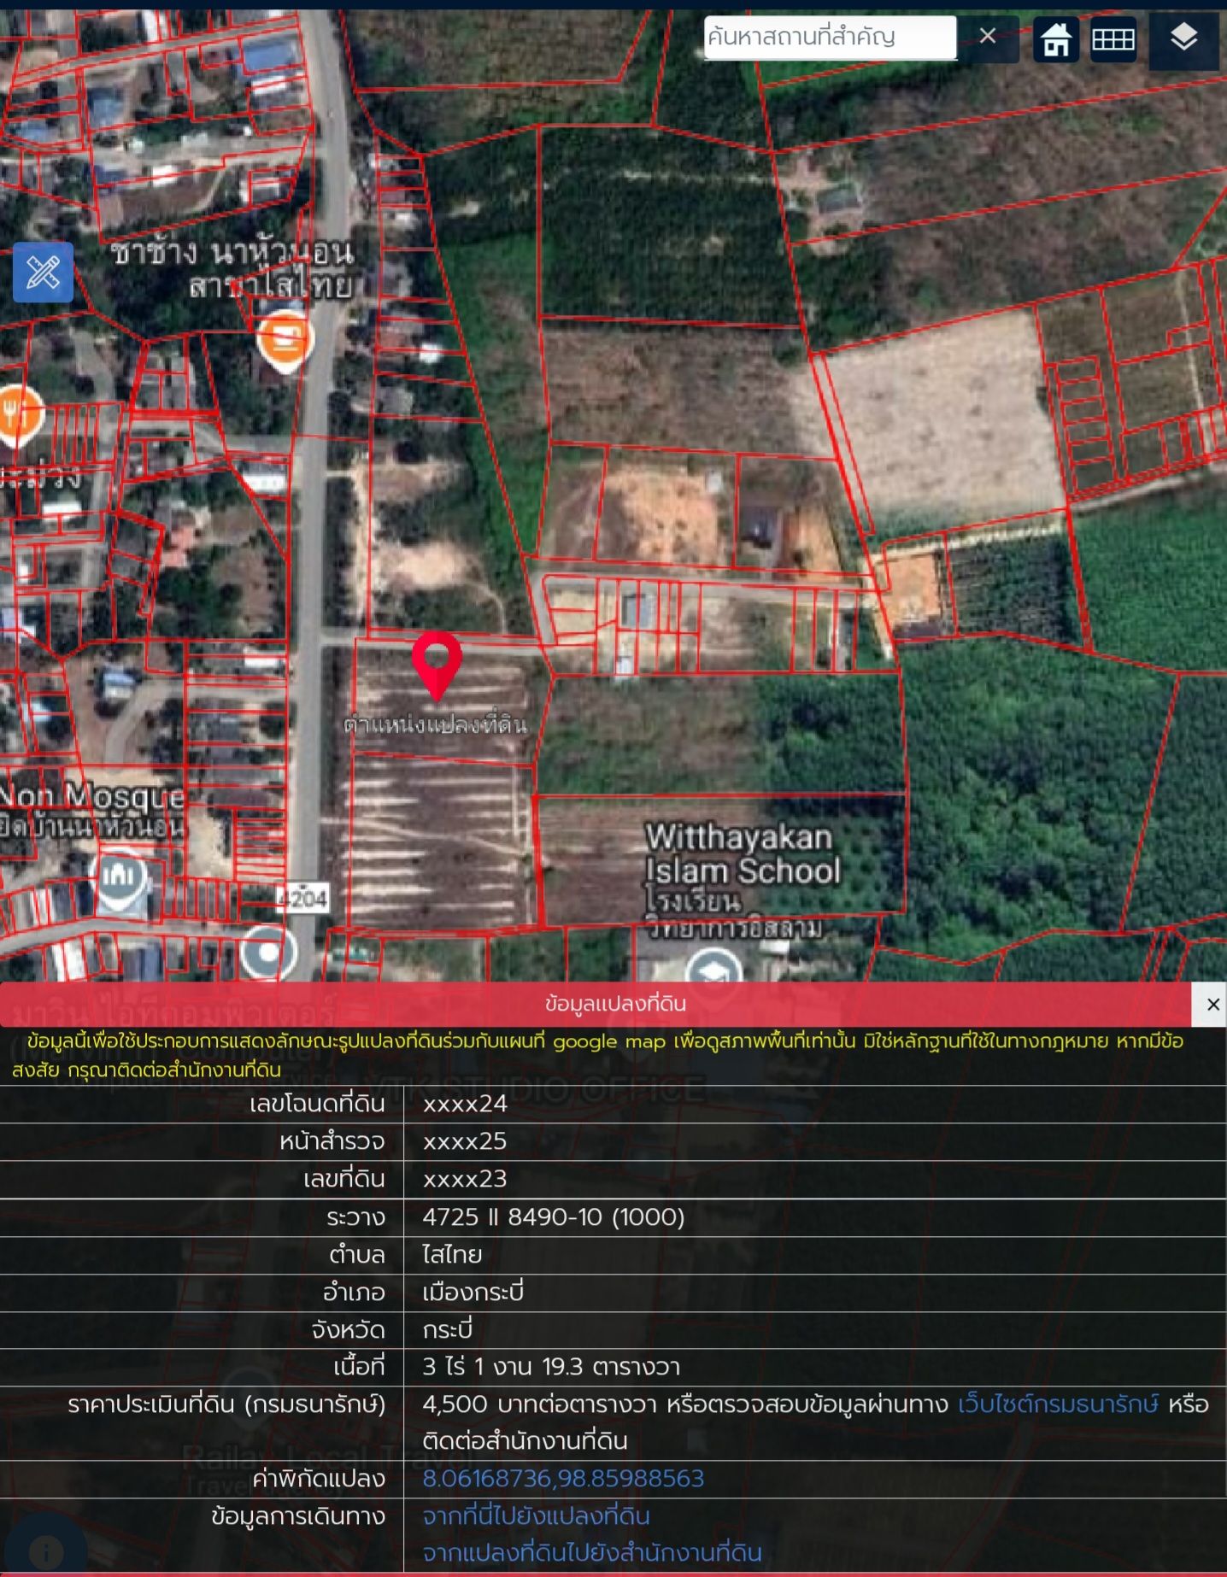Image resolution: width=1227 pixels, height=1577 pixels.
Task: Click the road 4204 shield label
Action: point(304,898)
